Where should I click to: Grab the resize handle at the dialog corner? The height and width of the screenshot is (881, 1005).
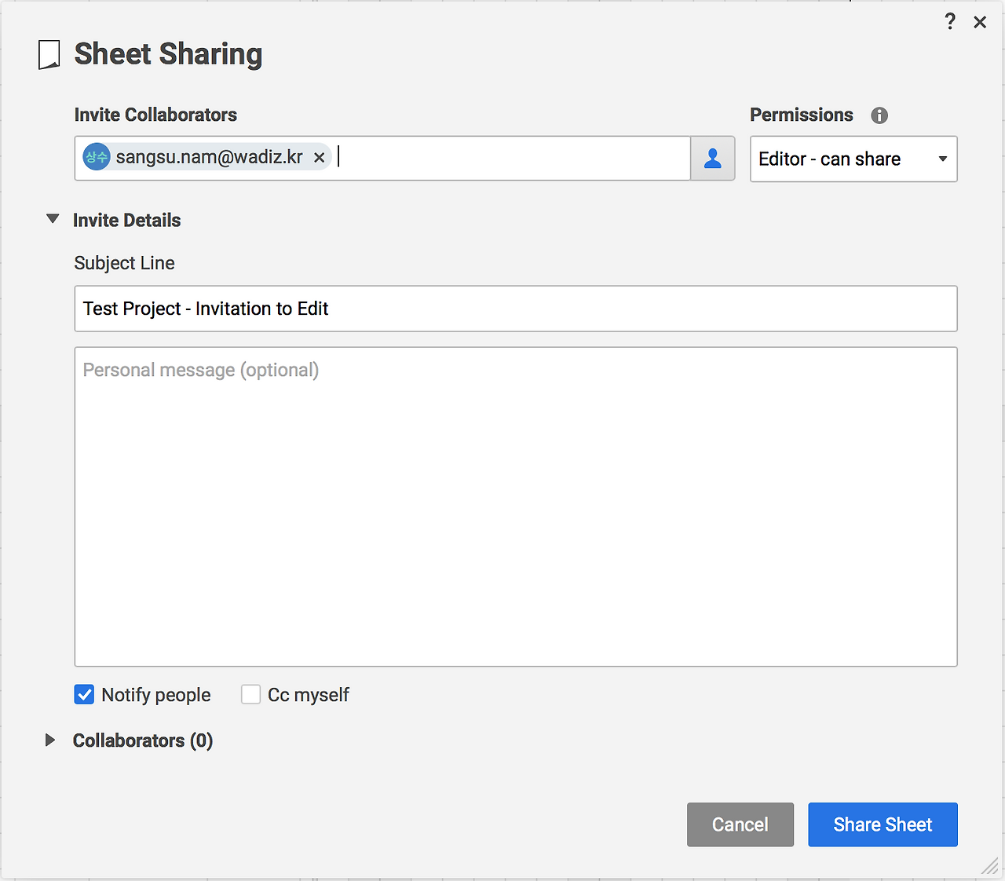pyautogui.click(x=989, y=865)
